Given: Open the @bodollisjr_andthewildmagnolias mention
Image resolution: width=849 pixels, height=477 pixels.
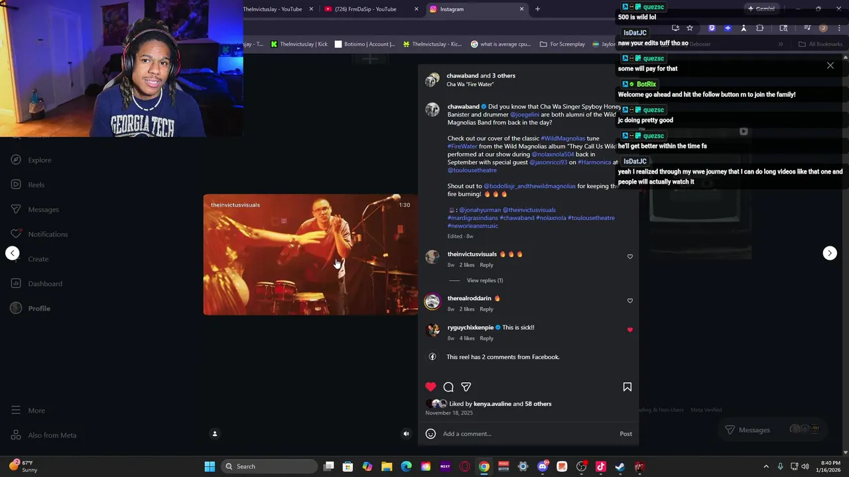Looking at the screenshot, I should pos(529,186).
